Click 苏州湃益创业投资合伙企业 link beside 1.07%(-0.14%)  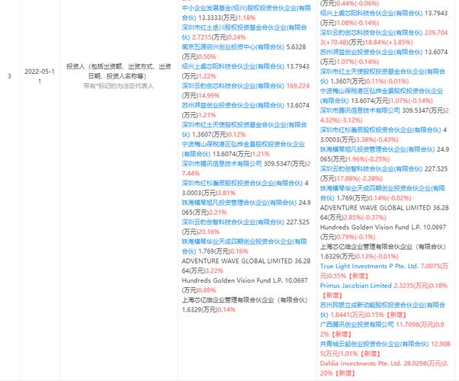pyautogui.click(x=371, y=52)
